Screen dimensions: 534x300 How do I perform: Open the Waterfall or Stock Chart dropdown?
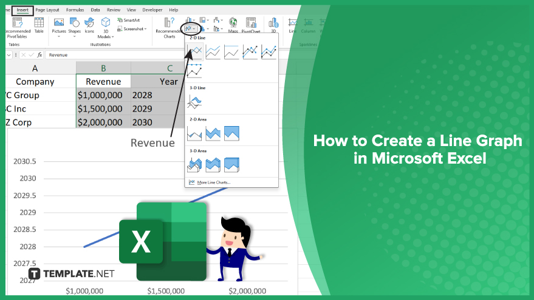(218, 20)
